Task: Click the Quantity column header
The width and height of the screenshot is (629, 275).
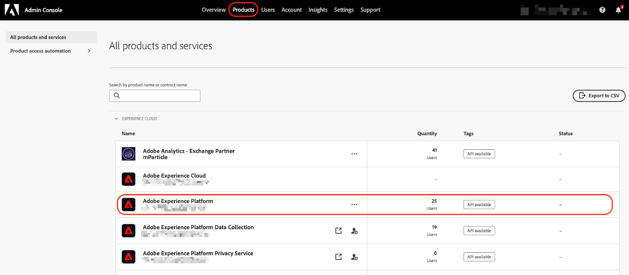Action: (427, 134)
